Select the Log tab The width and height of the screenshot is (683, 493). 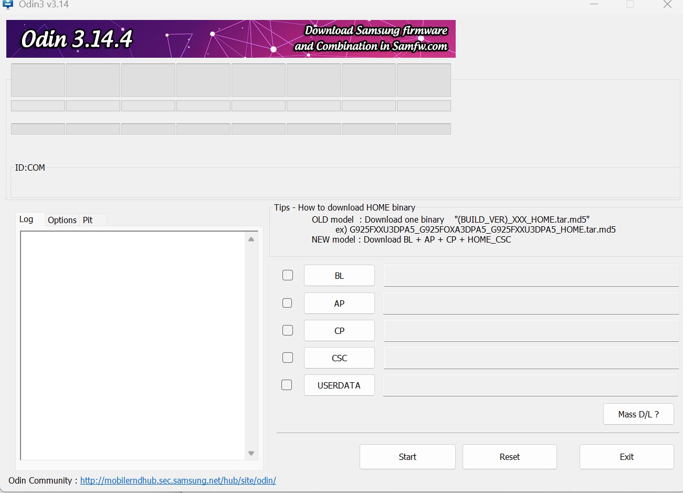pyautogui.click(x=26, y=219)
